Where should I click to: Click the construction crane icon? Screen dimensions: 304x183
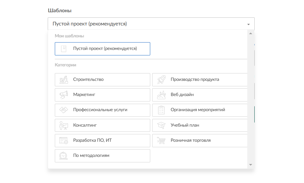tap(64, 80)
